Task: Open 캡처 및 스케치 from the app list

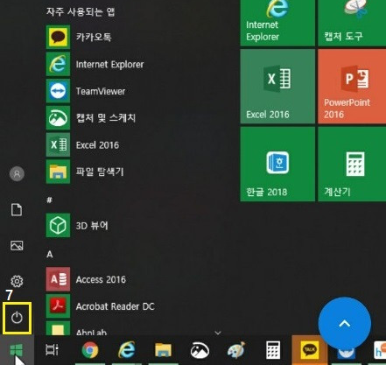Action: (x=91, y=118)
